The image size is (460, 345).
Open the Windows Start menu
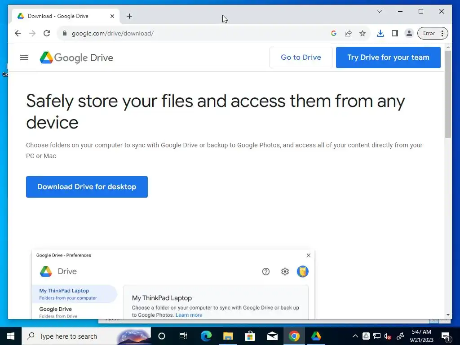(11, 336)
